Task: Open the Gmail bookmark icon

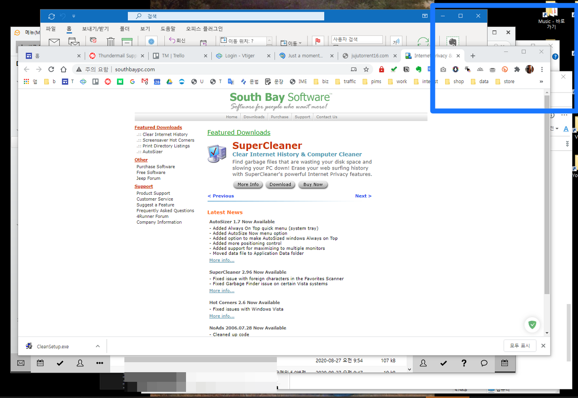Action: tap(144, 81)
